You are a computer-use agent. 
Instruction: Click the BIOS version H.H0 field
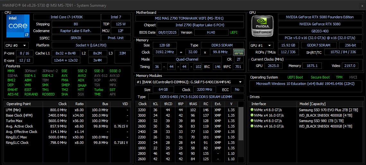point(211,32)
